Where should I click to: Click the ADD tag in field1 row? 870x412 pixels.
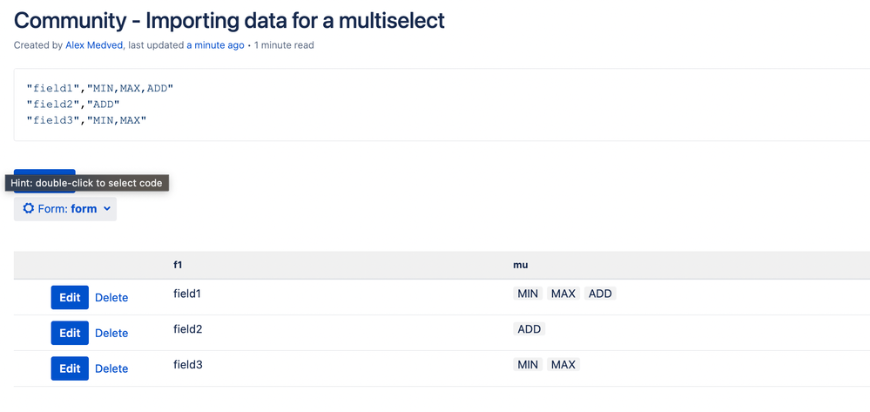(600, 294)
